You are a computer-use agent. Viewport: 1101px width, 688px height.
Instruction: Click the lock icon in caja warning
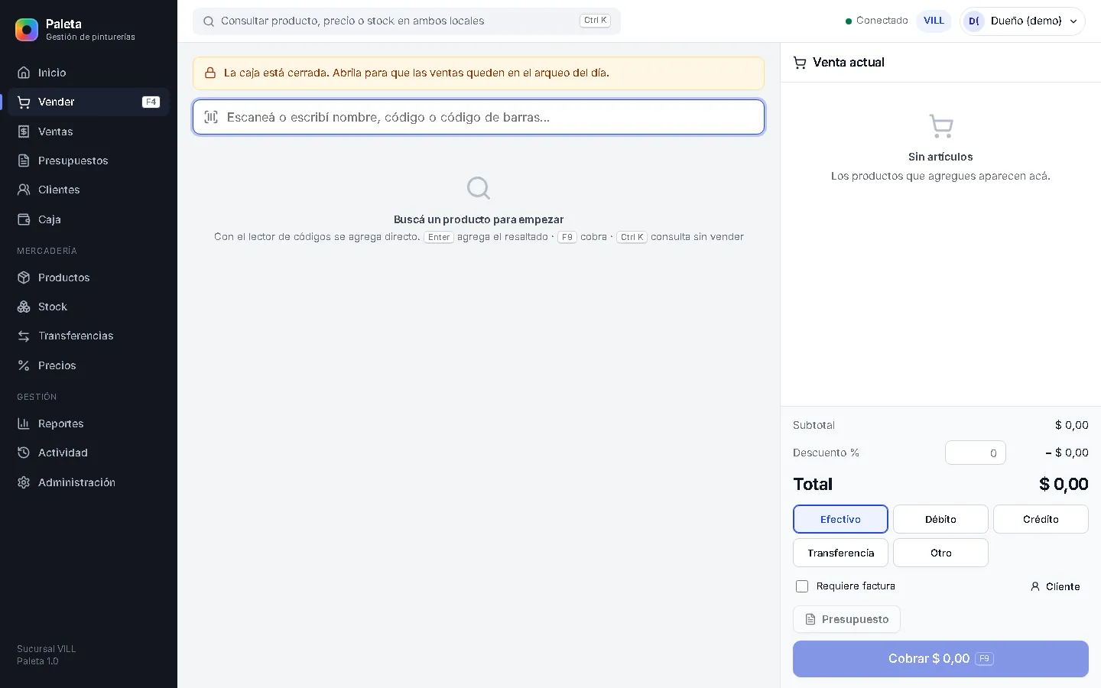tap(210, 73)
